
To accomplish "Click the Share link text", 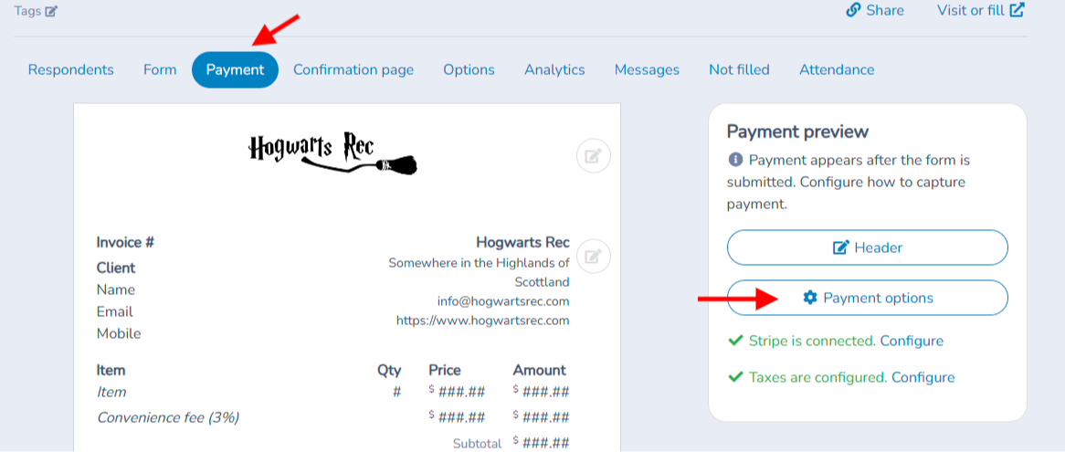I will (x=885, y=10).
